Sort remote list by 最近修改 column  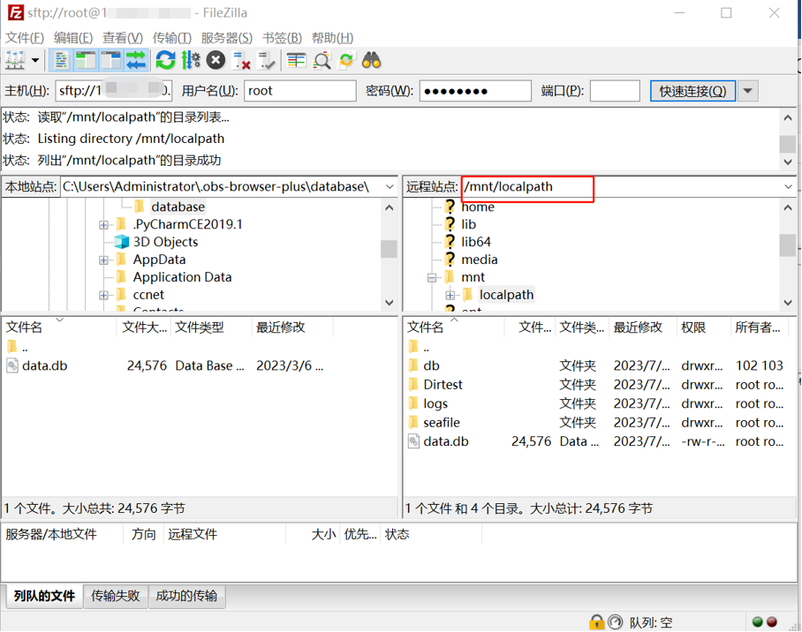642,327
